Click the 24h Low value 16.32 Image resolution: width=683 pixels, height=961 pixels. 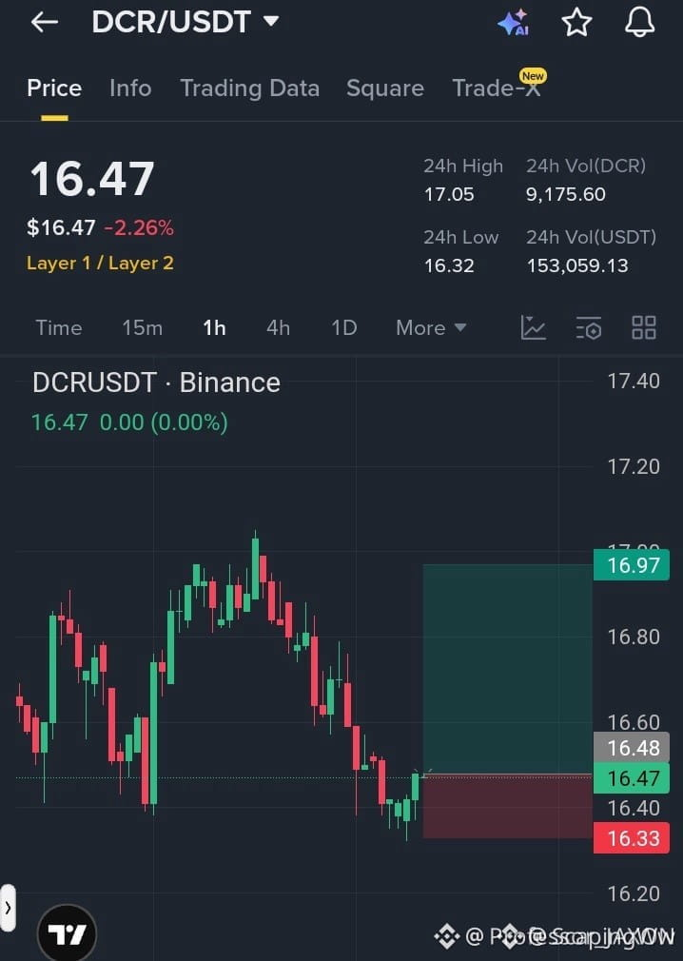click(449, 265)
